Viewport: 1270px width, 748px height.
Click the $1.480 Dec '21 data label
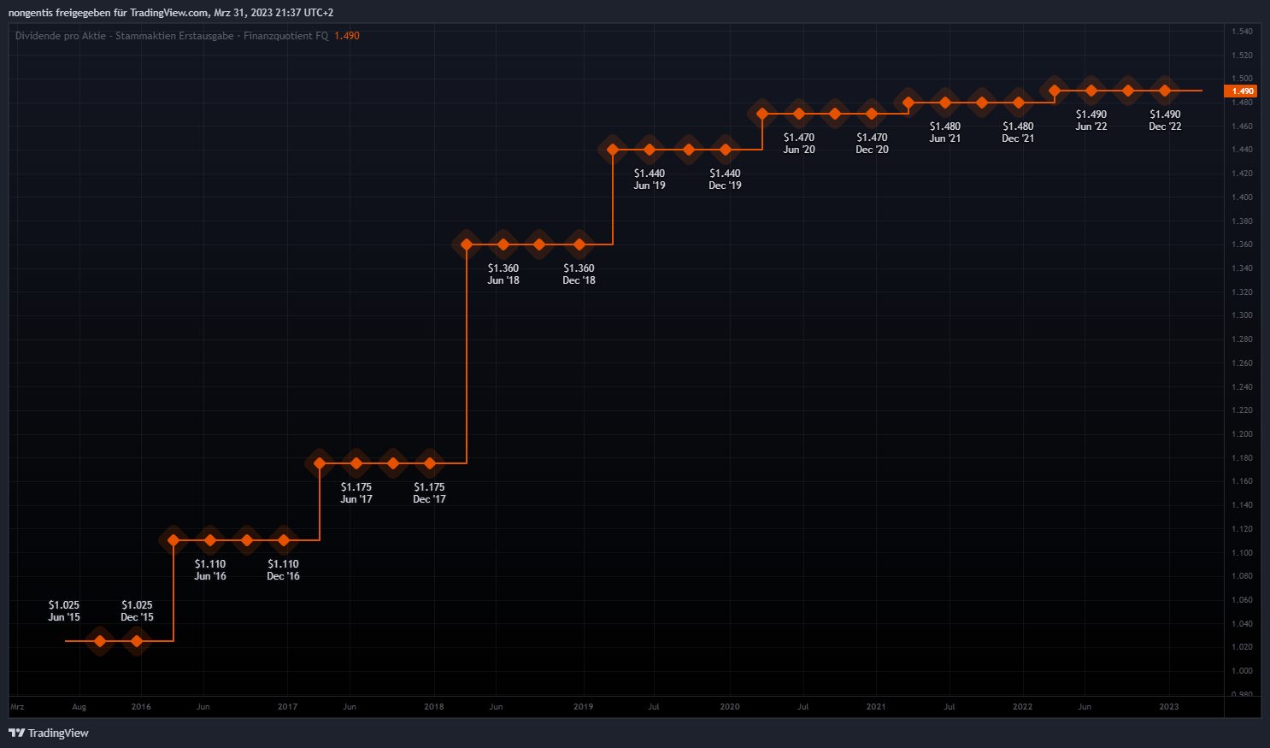click(1018, 132)
